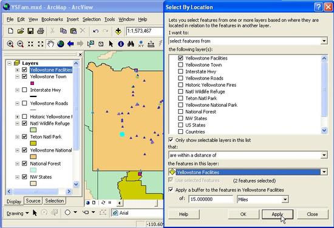The height and width of the screenshot is (228, 334).
Task: Open the features in this layer dropdown
Action: click(324, 172)
